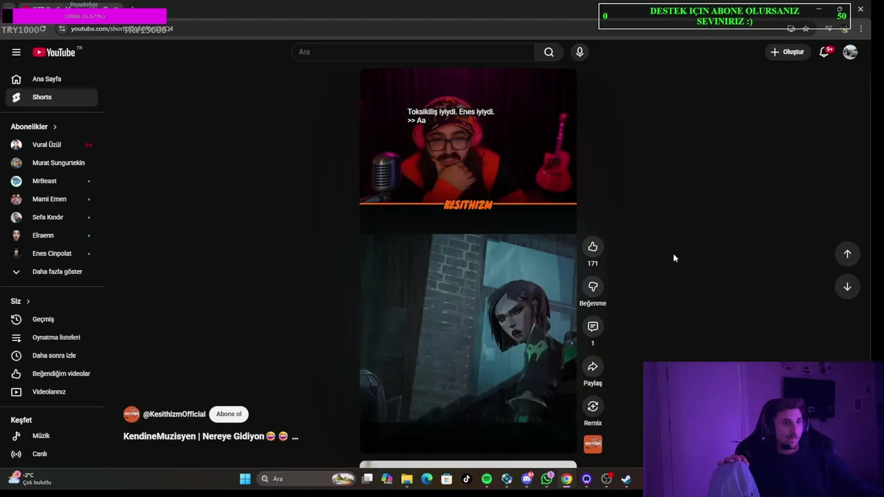Open the Windows Start button
The height and width of the screenshot is (497, 884).
coord(245,479)
